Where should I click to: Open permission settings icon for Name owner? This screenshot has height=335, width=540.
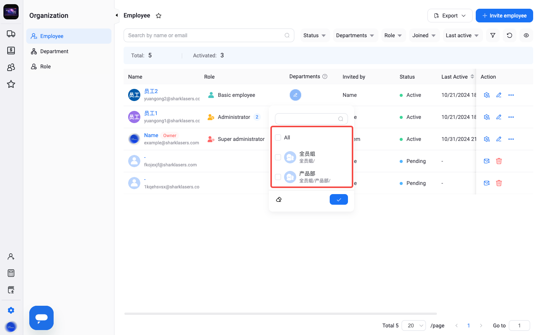click(x=487, y=139)
